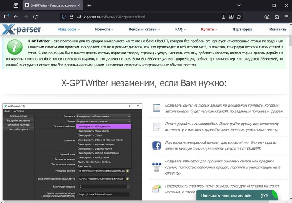Expand the Кейсы и статьи menu
The width and height of the screenshot is (292, 203).
click(144, 30)
